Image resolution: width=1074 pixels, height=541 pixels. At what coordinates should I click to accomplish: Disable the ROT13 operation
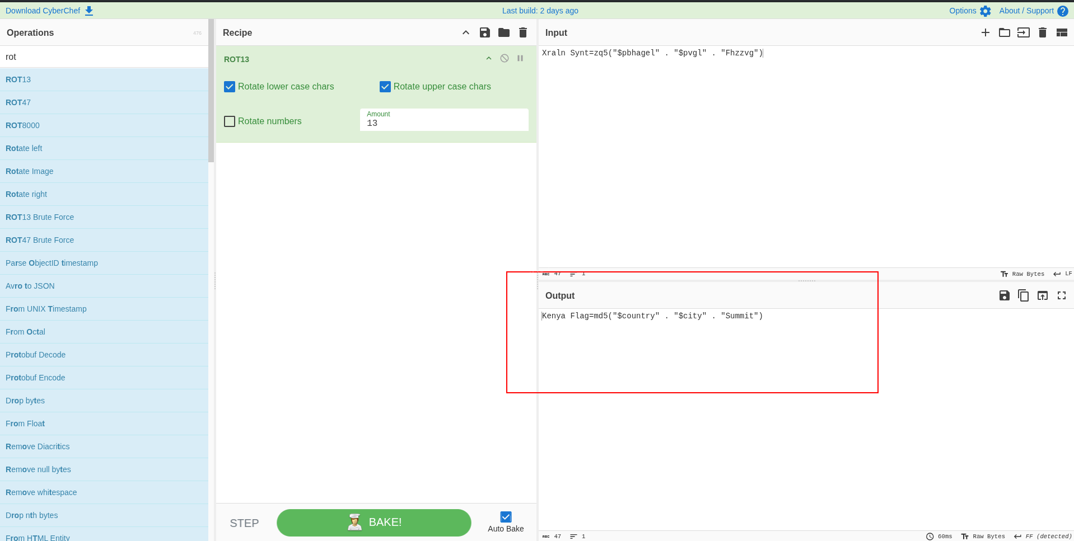click(505, 58)
